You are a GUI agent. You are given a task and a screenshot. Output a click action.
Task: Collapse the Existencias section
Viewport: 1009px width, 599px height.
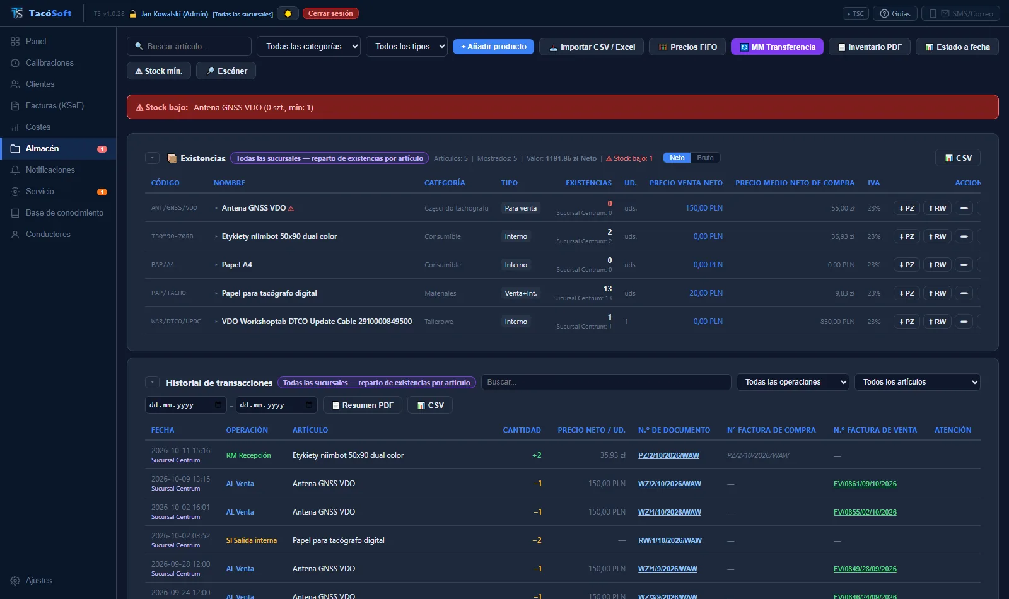(152, 158)
